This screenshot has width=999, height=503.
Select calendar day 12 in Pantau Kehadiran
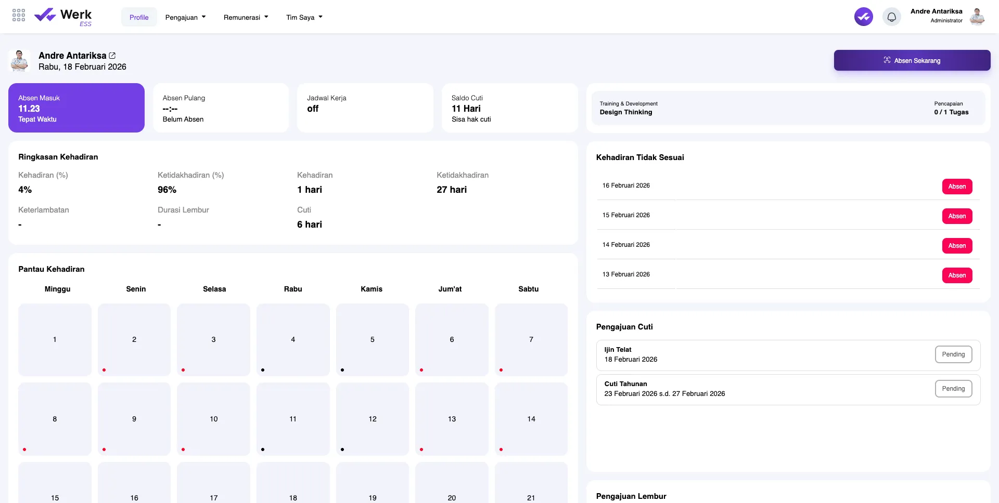pyautogui.click(x=372, y=419)
